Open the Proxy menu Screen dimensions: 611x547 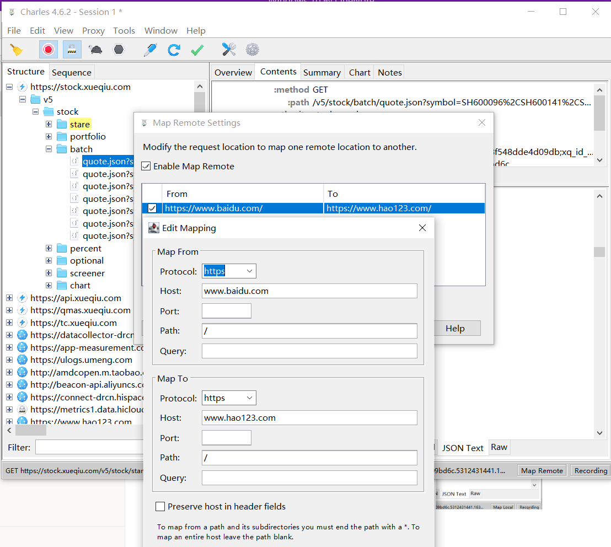tap(93, 31)
